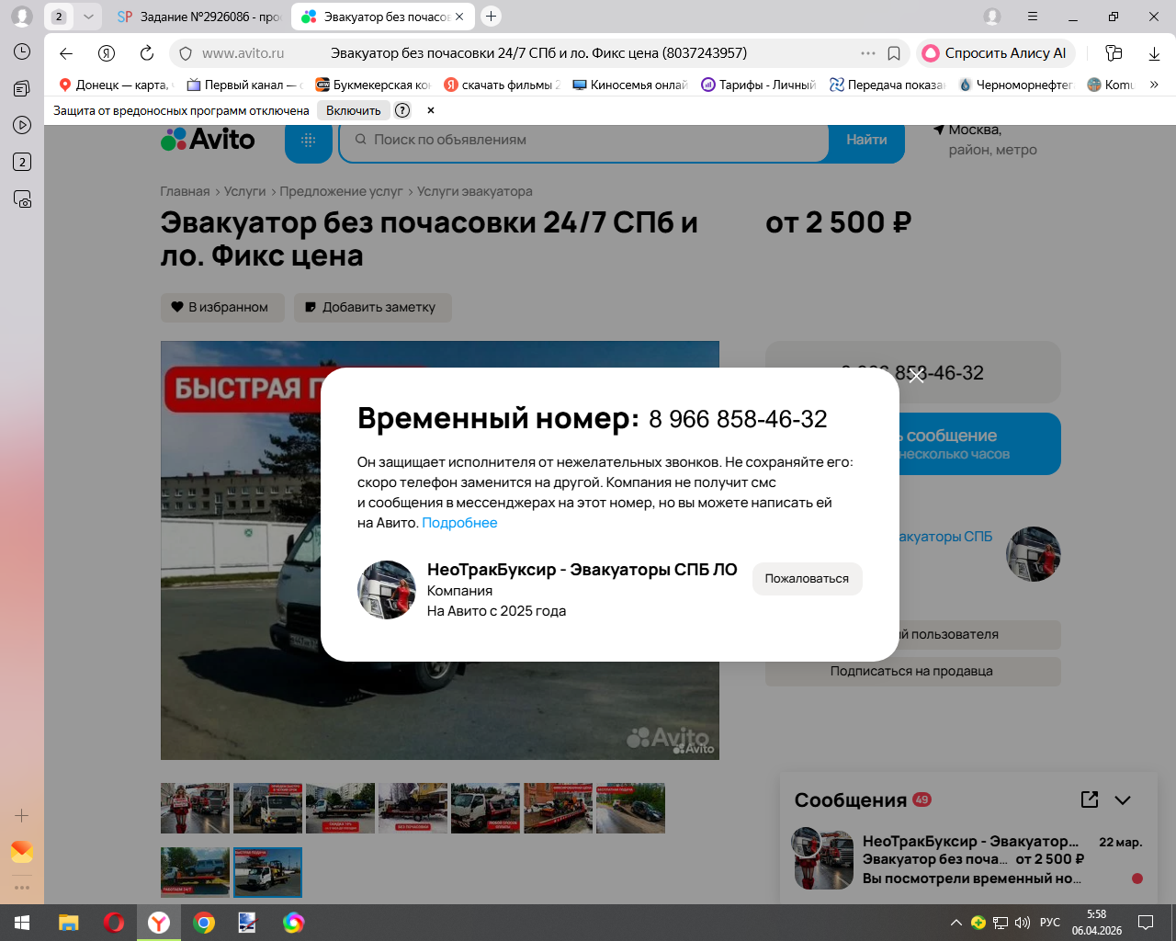Open the Avito all categories button
This screenshot has height=941, width=1176.
point(309,141)
